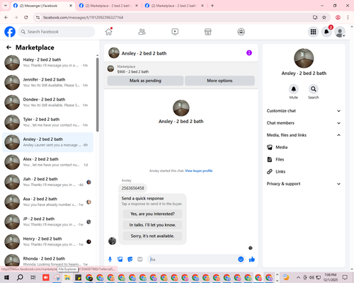Open File Explorer from the taskbar

[67, 277]
